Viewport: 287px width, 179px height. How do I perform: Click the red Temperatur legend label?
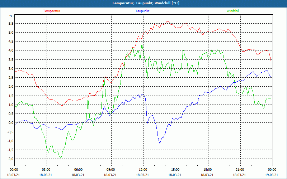coord(52,11)
